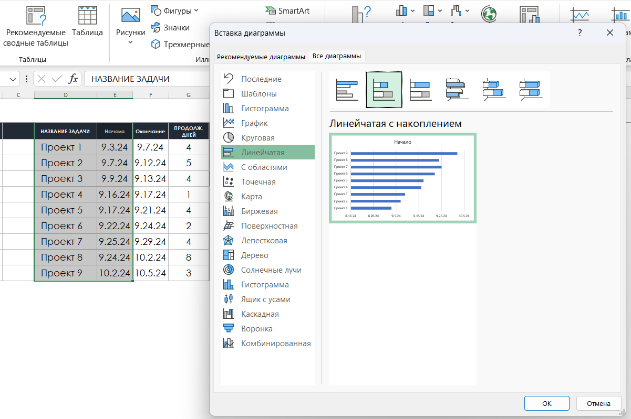Cancel entry with formula bar X
The width and height of the screenshot is (631, 419).
(x=42, y=79)
